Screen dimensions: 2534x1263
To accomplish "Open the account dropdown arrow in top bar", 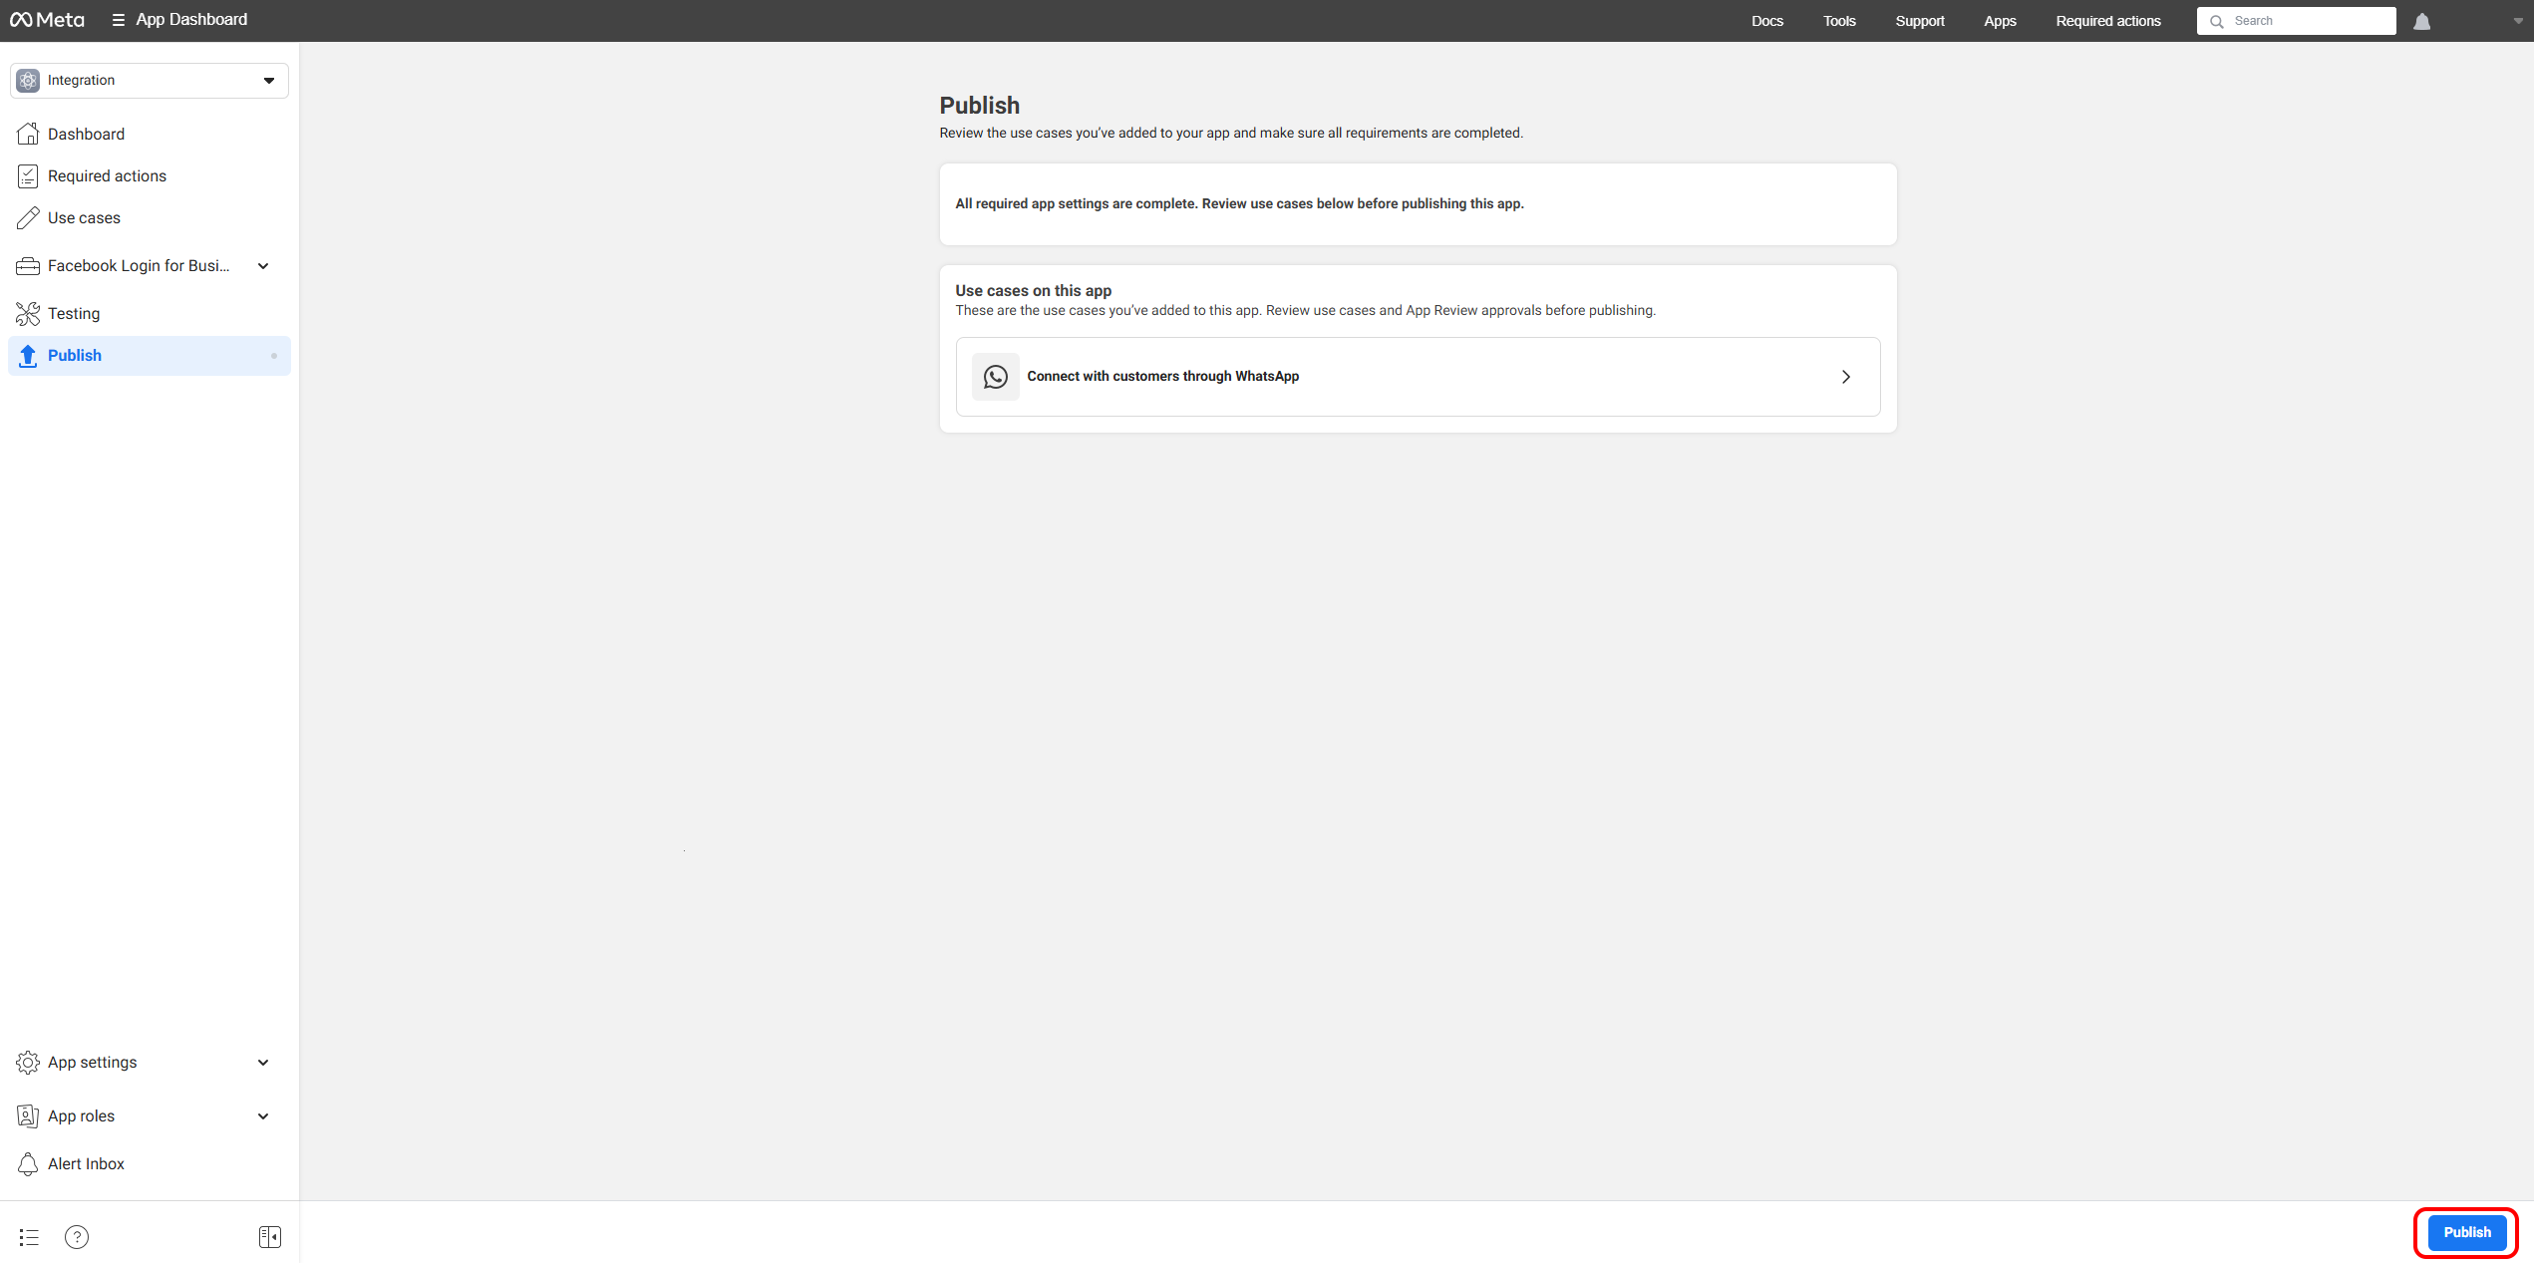I will point(2518,21).
